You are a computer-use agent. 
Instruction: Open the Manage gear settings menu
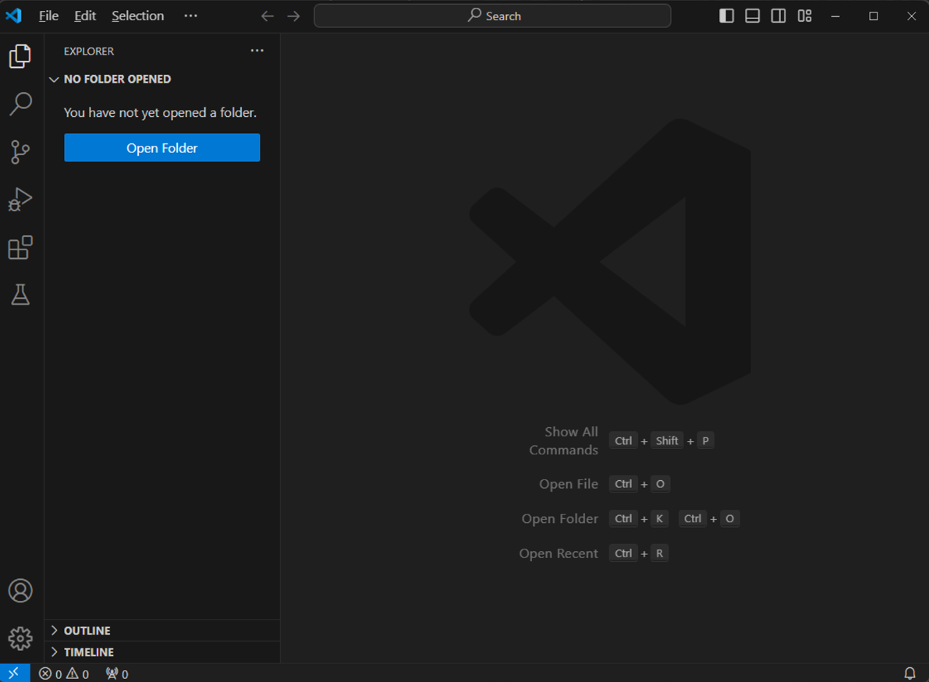tap(20, 639)
